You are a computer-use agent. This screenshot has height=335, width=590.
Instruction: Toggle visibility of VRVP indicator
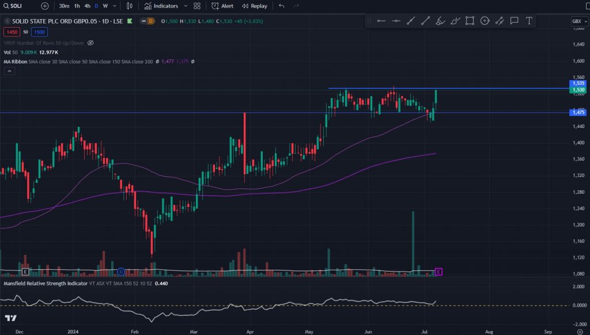coord(90,43)
